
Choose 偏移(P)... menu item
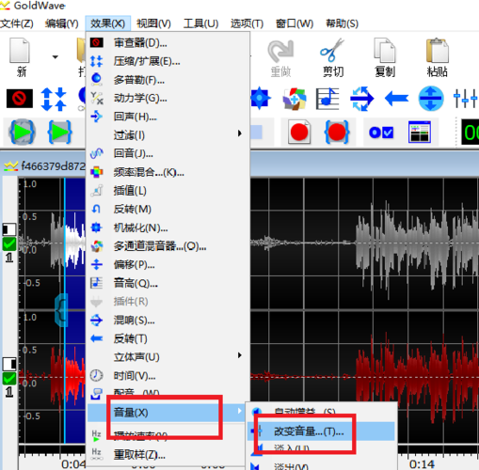(168, 264)
